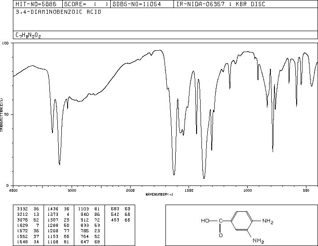
Task: Click the WAVENUMBER x-axis title
Action: (x=159, y=194)
